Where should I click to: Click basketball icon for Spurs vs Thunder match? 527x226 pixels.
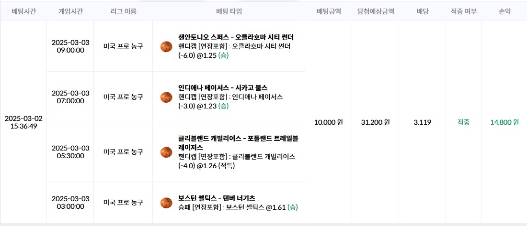(166, 46)
